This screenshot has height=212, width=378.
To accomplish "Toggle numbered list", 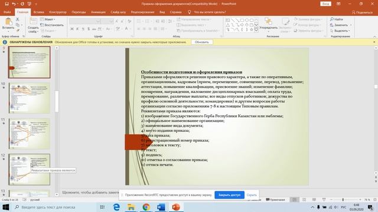I will tap(148, 21).
